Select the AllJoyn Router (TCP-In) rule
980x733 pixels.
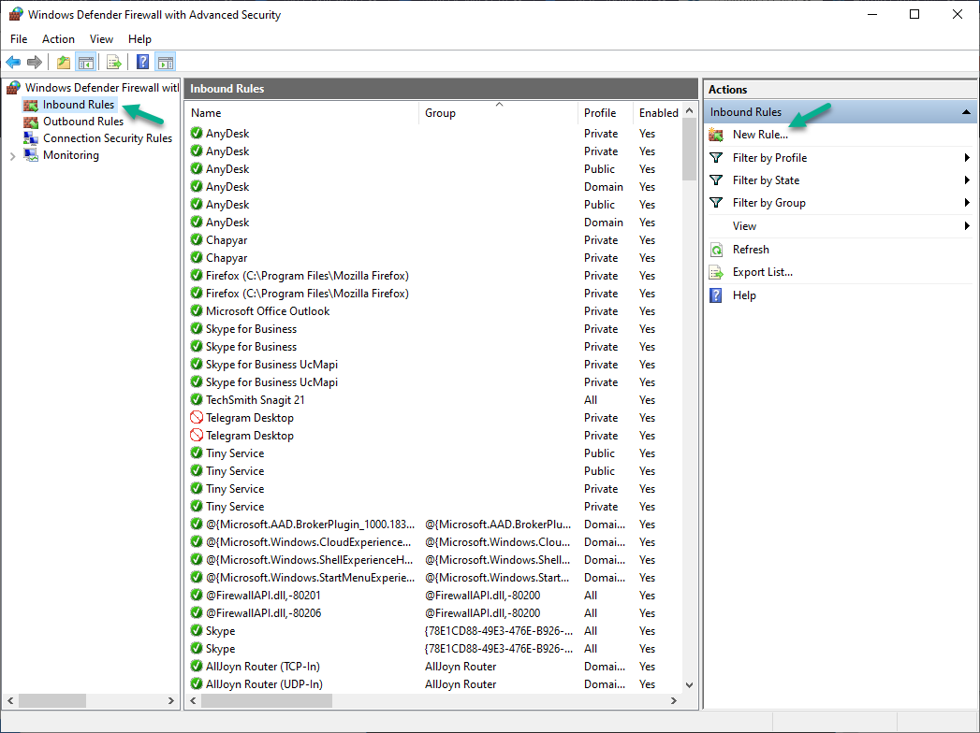coord(433,667)
